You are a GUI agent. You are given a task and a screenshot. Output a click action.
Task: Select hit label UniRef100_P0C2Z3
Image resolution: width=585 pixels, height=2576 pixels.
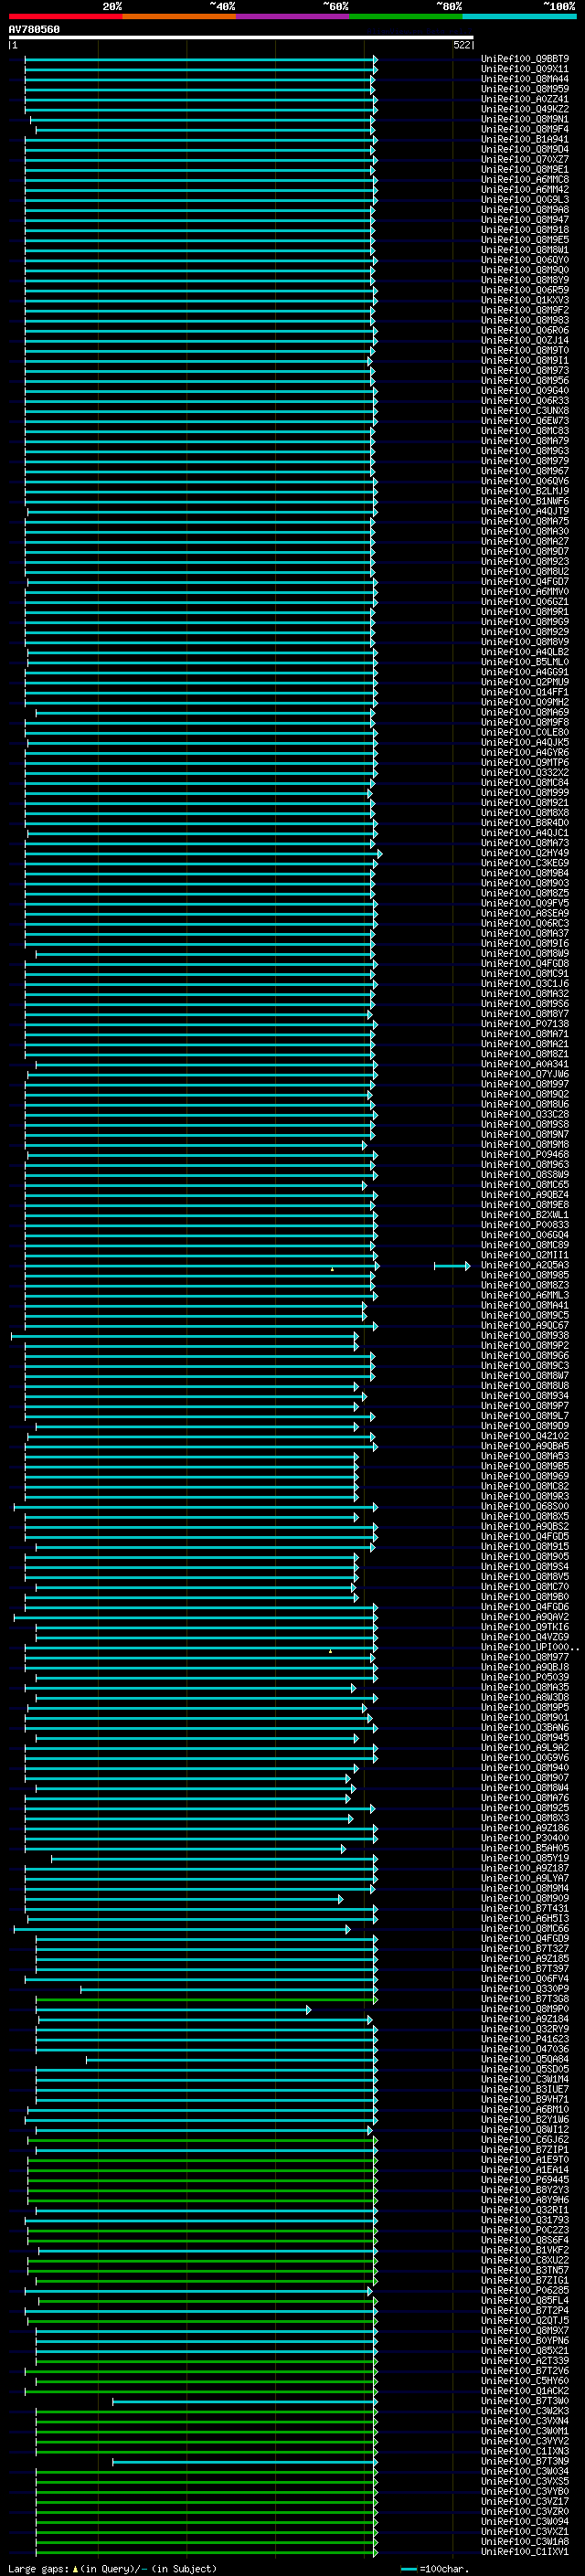[525, 2231]
